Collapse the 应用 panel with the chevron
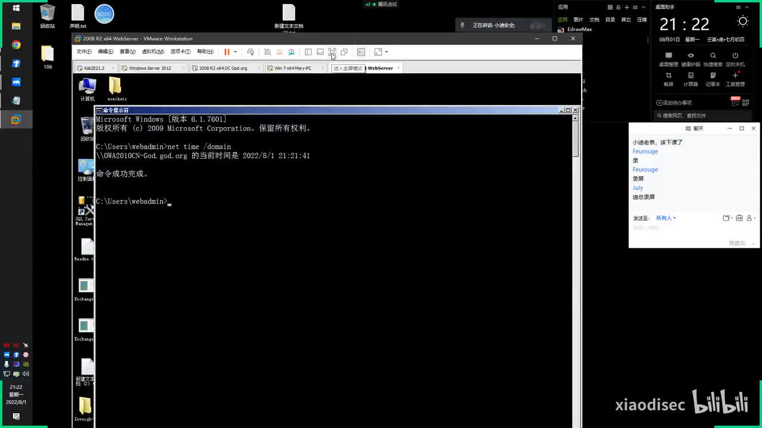The image size is (762, 428). (x=643, y=7)
